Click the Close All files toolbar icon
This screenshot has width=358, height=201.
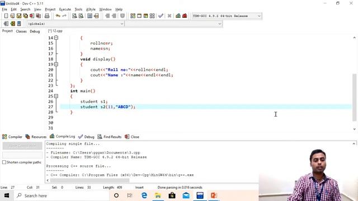point(39,16)
